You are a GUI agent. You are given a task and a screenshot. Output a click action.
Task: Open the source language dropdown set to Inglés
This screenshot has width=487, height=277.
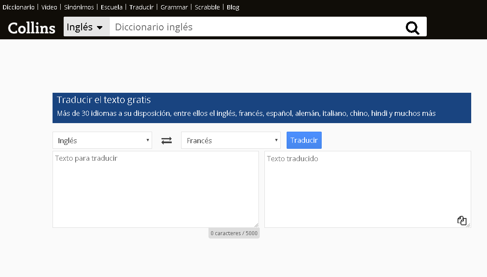tap(102, 140)
